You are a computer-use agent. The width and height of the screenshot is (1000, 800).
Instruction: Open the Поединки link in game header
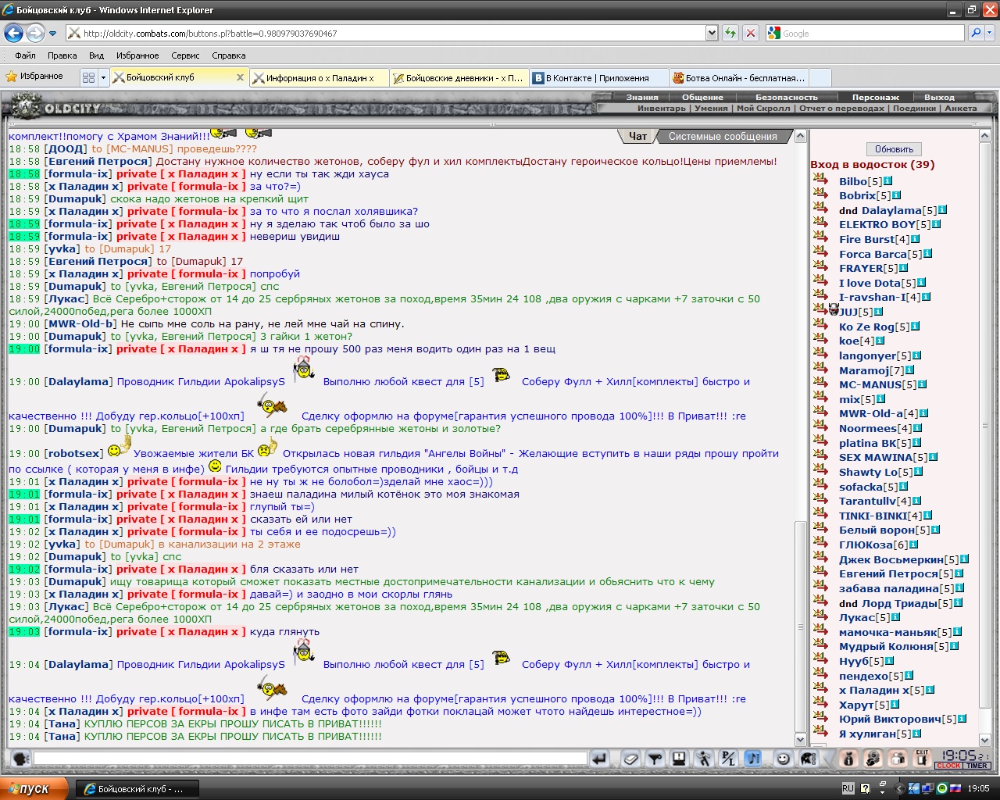914,109
